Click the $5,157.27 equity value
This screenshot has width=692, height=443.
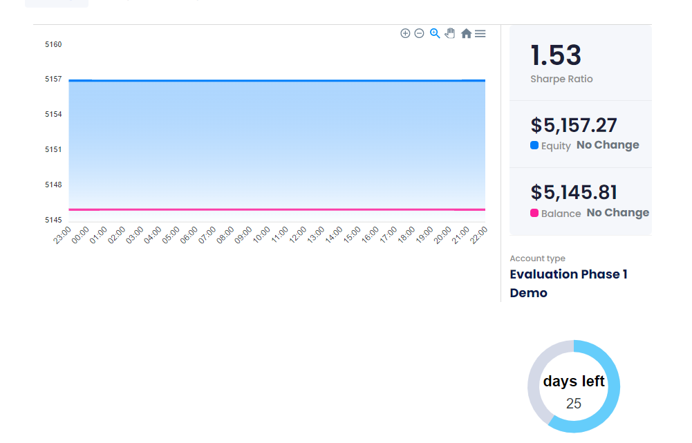point(574,125)
